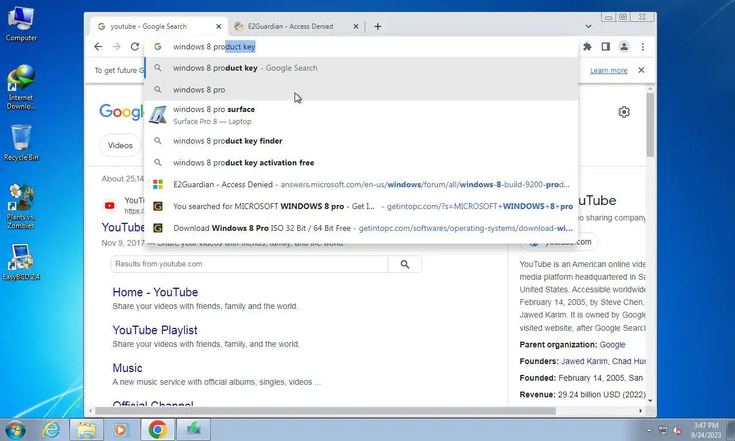Click 'Results from youtube.com' search field
This screenshot has width=735, height=441.
pos(249,264)
